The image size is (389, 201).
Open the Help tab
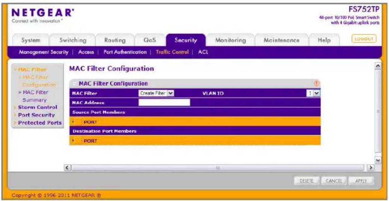pos(324,40)
